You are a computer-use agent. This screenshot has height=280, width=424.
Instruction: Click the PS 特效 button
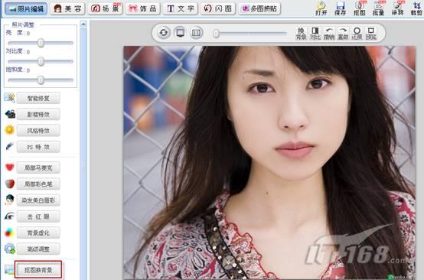[38, 147]
